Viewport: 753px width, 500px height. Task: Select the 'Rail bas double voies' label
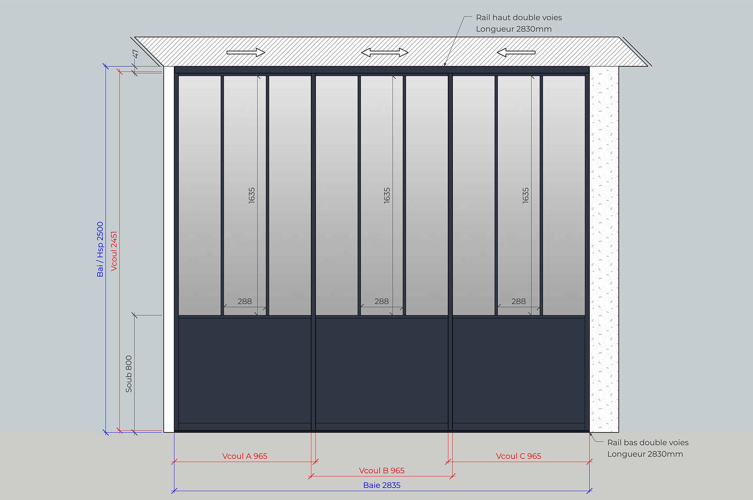pyautogui.click(x=648, y=443)
